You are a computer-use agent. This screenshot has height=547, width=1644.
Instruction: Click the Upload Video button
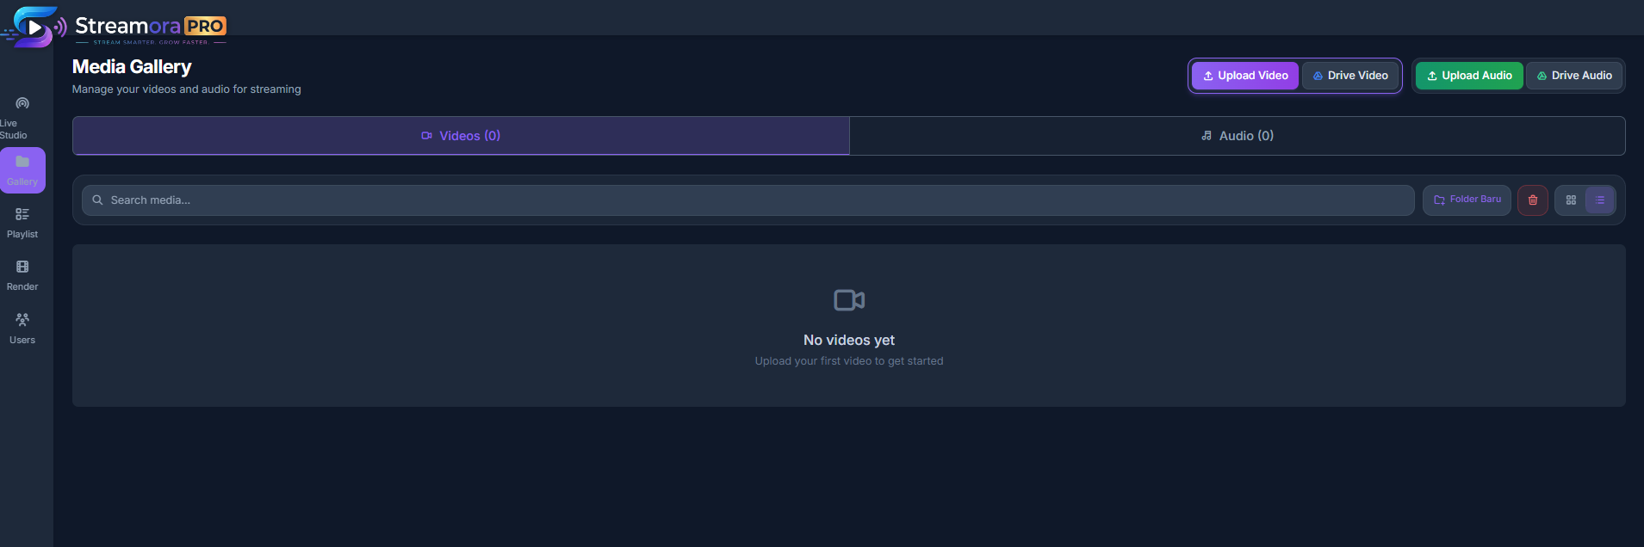[x=1244, y=76]
